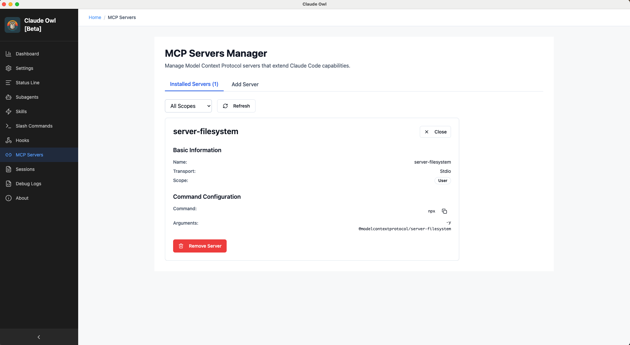Image resolution: width=630 pixels, height=345 pixels.
Task: Collapse the sidebar with chevron arrow
Action: pyautogui.click(x=39, y=337)
